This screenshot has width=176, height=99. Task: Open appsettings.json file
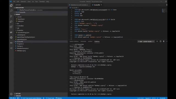(22, 39)
